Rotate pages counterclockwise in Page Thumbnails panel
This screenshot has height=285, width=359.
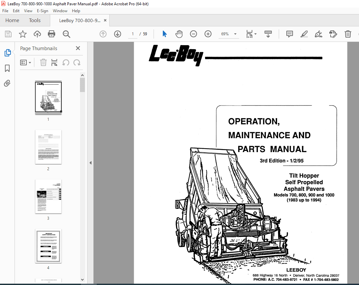[66, 62]
